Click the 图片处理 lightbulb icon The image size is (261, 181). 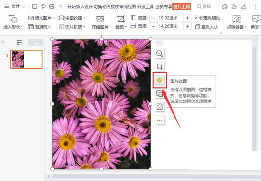coord(160,80)
